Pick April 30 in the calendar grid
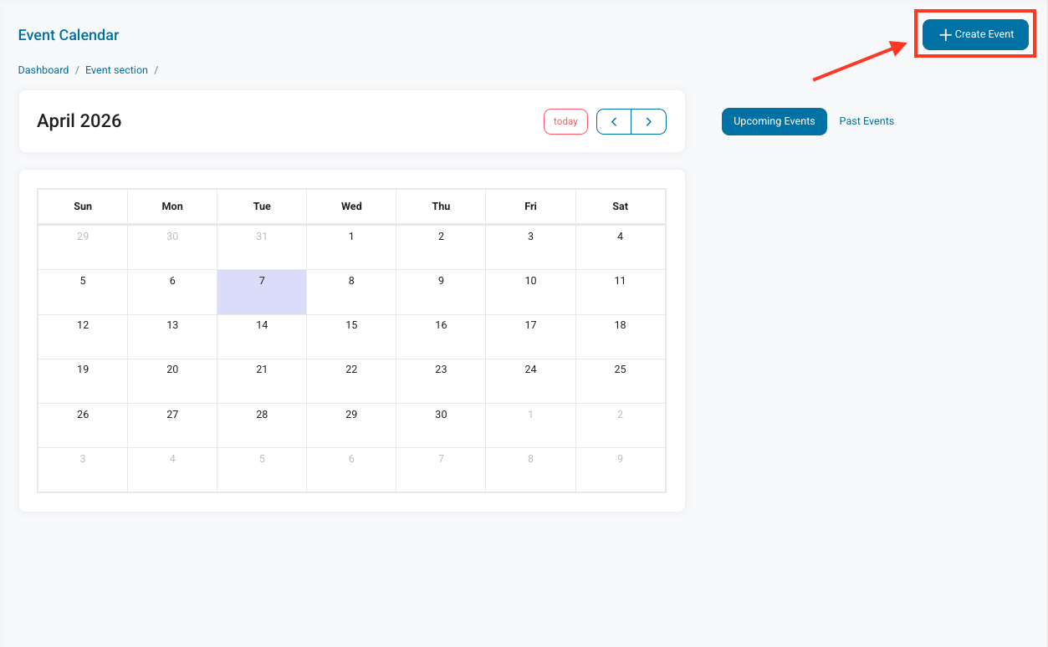 [441, 425]
